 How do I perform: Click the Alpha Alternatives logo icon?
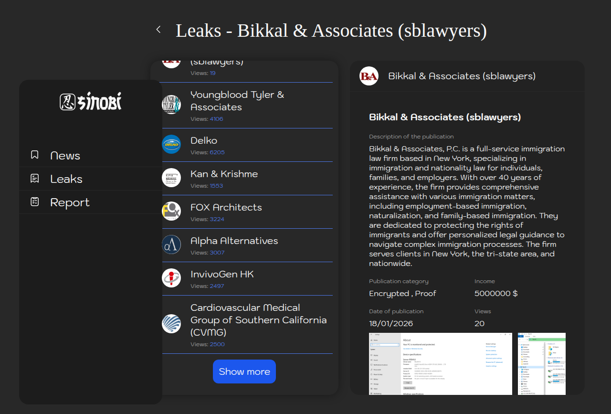click(171, 244)
